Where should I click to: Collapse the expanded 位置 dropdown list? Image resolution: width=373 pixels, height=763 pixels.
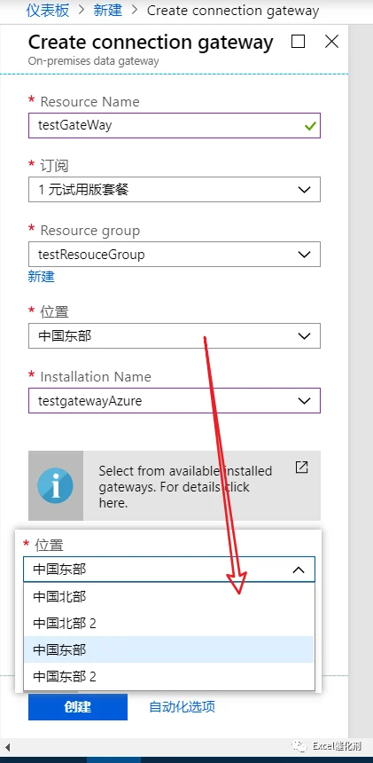coord(169,570)
